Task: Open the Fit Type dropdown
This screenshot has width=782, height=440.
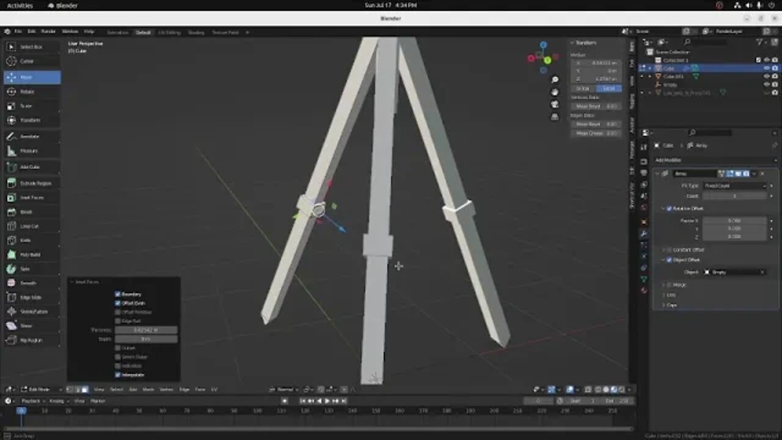Action: click(x=734, y=186)
